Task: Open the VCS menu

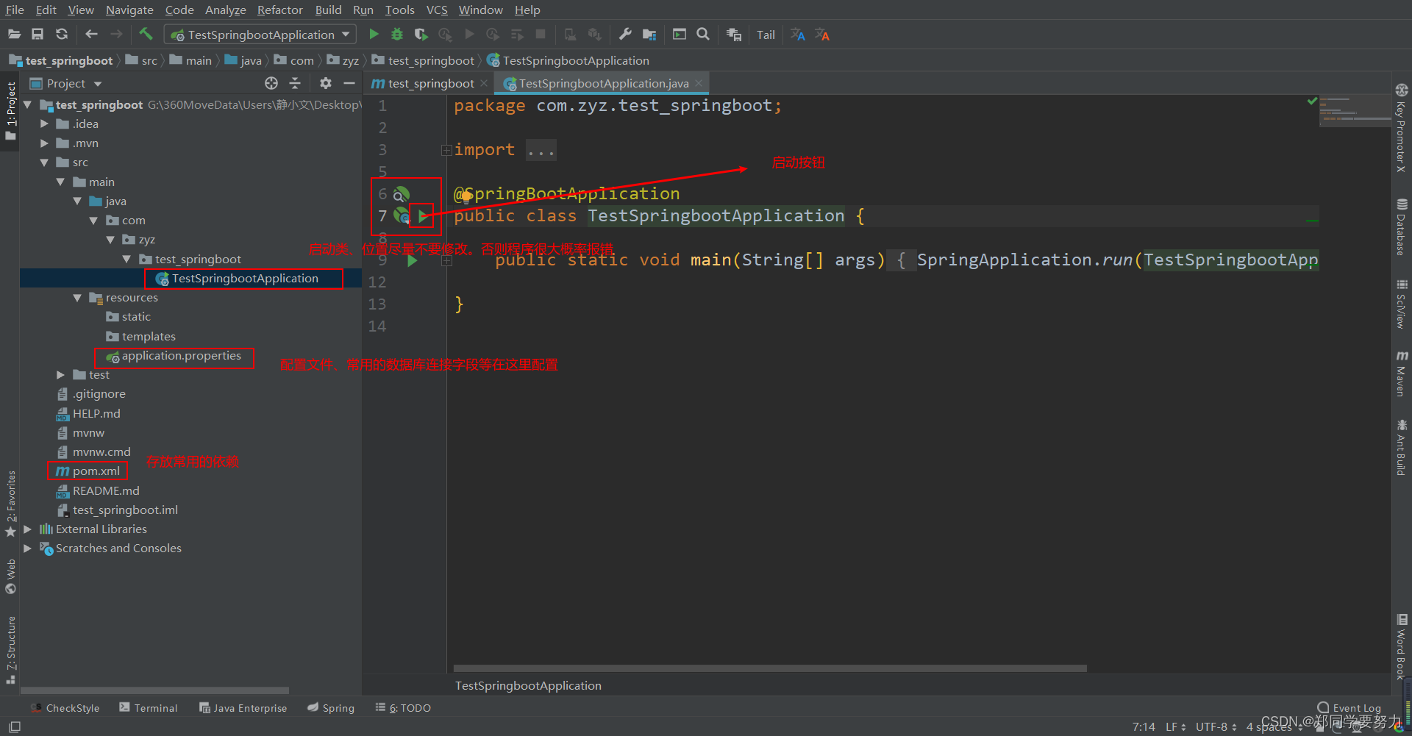Action: tap(437, 10)
